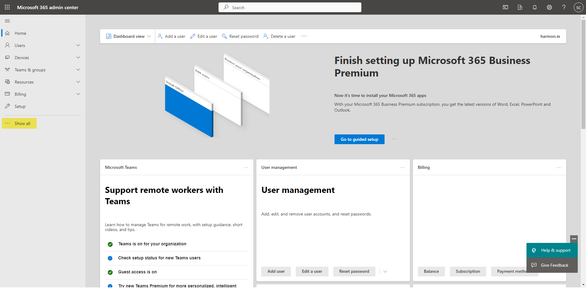This screenshot has height=288, width=586.
Task: Expand more User management actions chevron
Action: click(x=385, y=271)
